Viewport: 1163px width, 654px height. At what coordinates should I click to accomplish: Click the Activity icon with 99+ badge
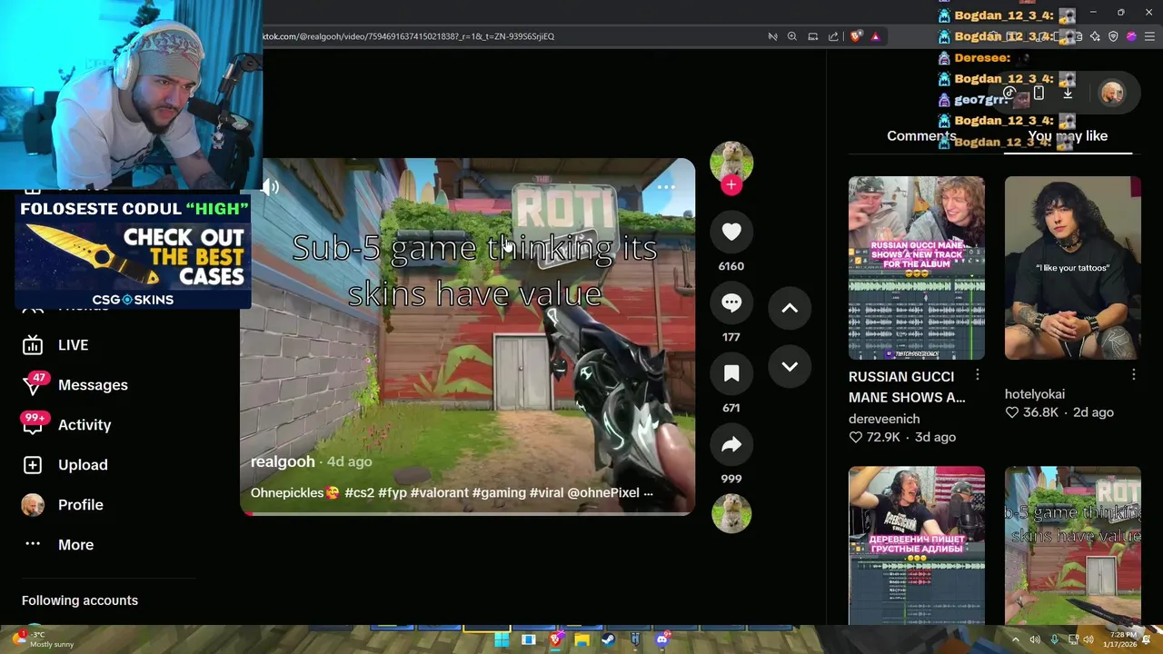tap(34, 424)
